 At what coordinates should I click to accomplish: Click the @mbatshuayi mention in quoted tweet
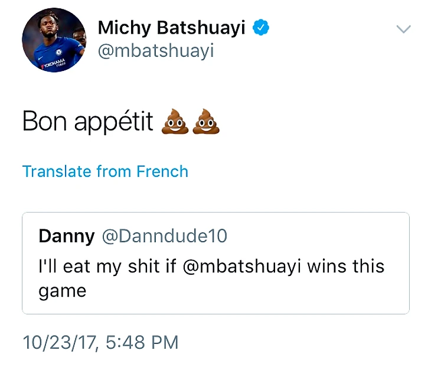(243, 267)
